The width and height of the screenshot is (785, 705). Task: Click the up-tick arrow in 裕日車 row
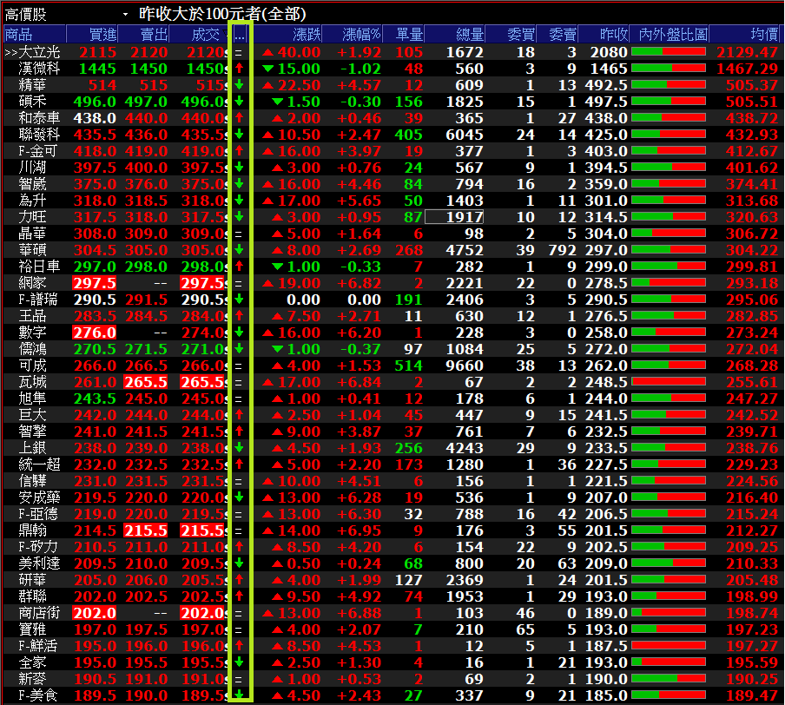pyautogui.click(x=240, y=266)
